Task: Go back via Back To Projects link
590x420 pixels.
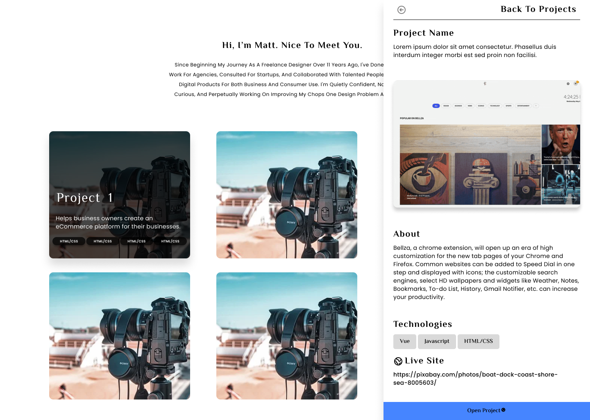Action: (538, 9)
